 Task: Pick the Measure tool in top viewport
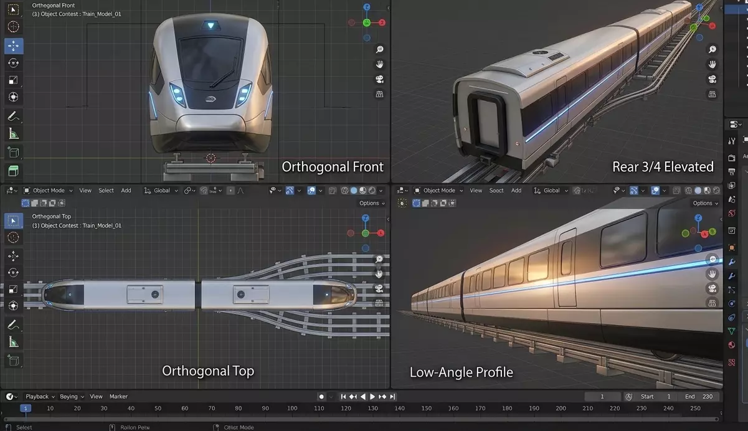click(x=14, y=342)
